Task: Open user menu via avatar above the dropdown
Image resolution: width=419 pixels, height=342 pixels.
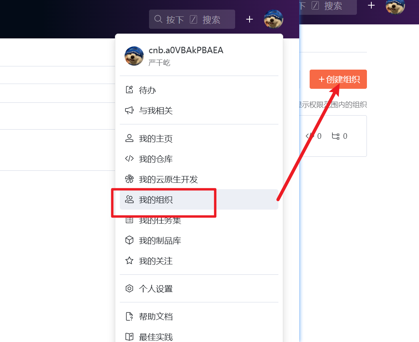Action: [x=274, y=19]
